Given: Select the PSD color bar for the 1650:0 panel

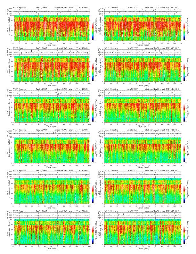Looking at the screenshot, I should (184, 194).
